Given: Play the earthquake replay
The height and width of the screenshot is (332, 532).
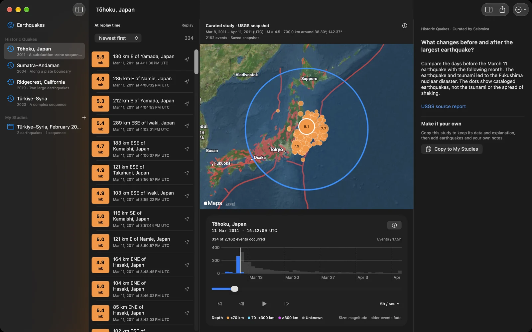Looking at the screenshot, I should pyautogui.click(x=264, y=304).
